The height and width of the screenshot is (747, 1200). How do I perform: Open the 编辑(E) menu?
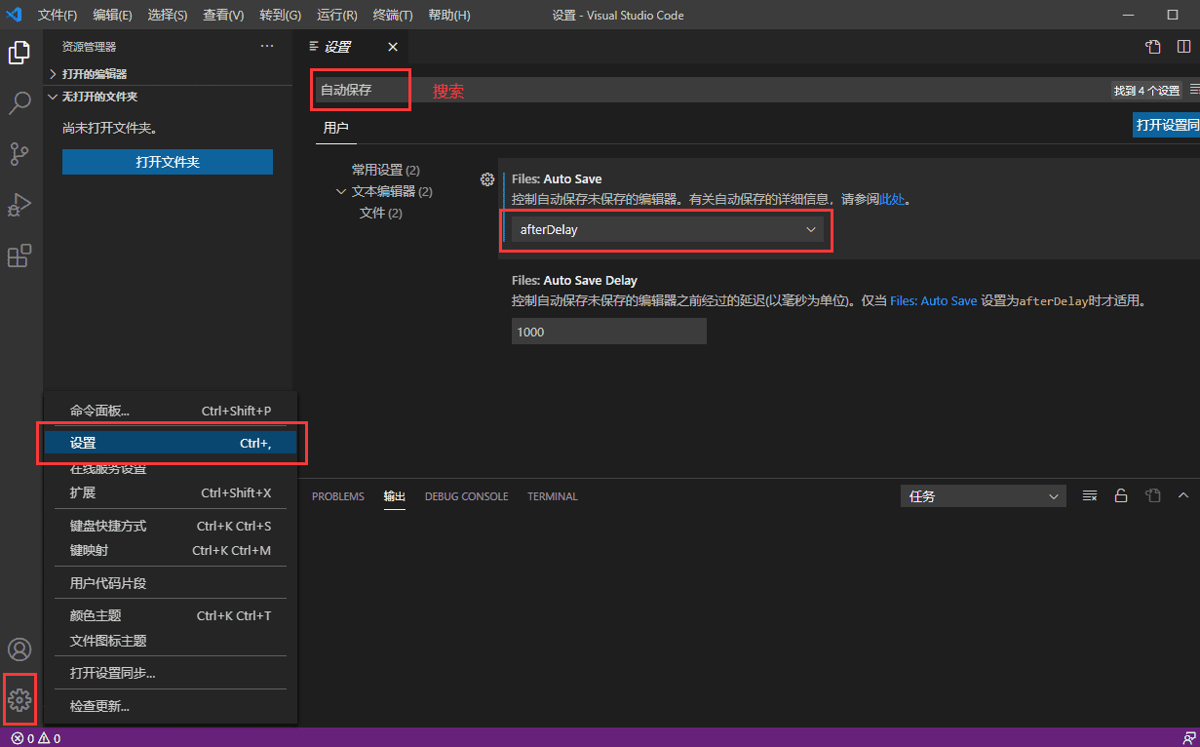(113, 16)
